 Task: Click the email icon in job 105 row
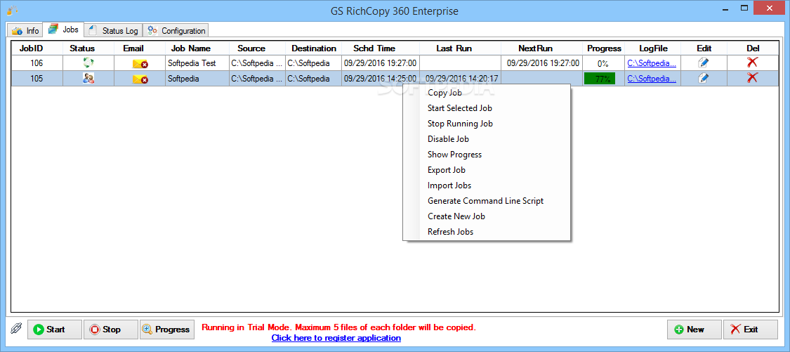click(140, 79)
